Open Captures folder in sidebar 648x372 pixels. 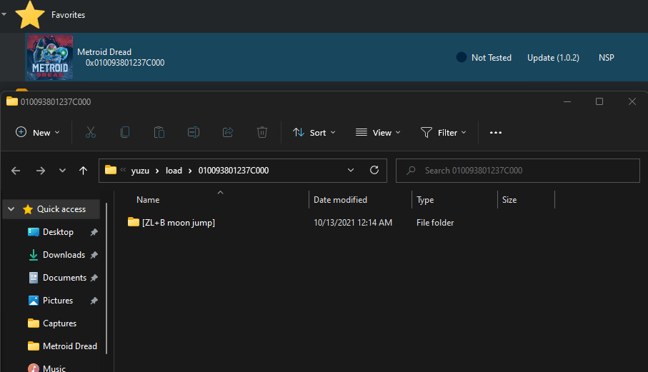click(59, 323)
